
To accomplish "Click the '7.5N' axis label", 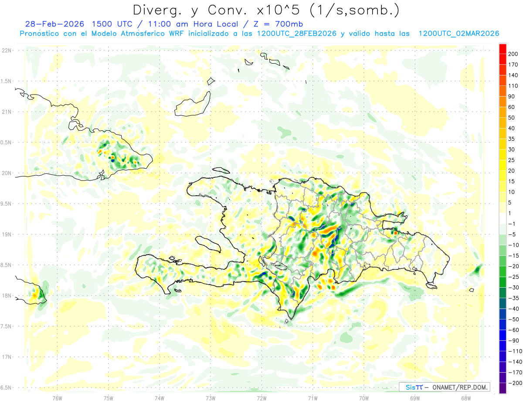I will (x=6, y=326).
